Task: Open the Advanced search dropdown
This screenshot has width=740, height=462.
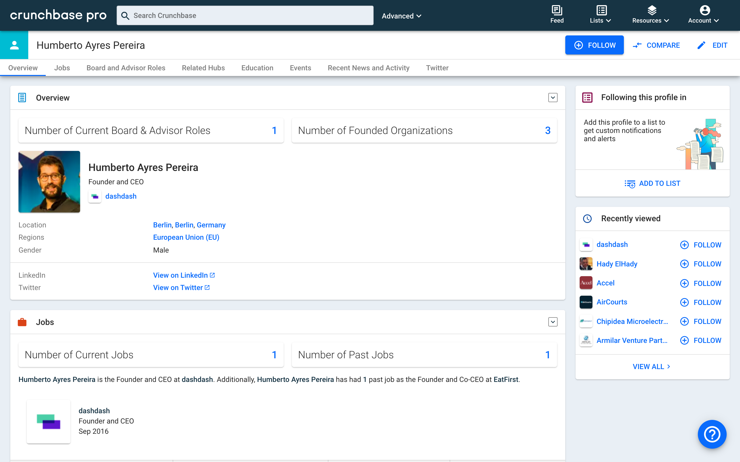Action: (x=401, y=16)
